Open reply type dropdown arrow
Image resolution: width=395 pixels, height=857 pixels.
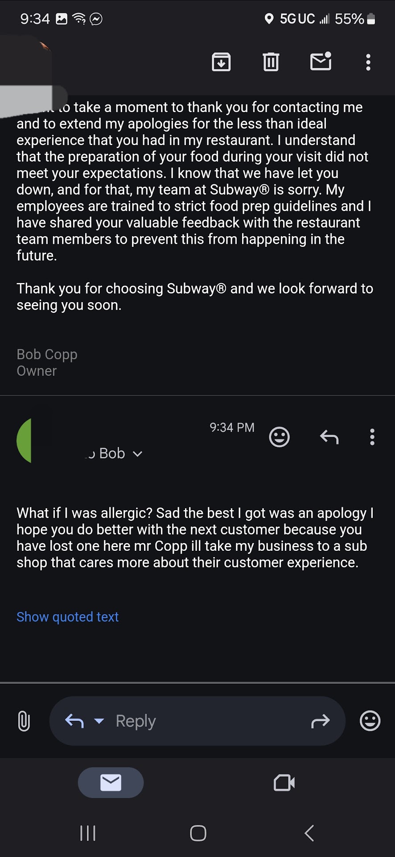point(99,721)
